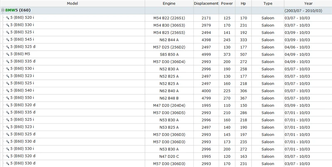The height and width of the screenshot is (167, 332).
Task: Open magnifier icon on 523 i N53 B25 A row
Action: pos(7,127)
